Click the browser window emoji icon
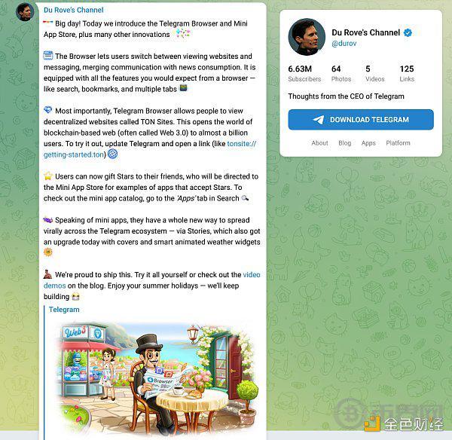Screen dimensions: 452x440 (x=48, y=55)
